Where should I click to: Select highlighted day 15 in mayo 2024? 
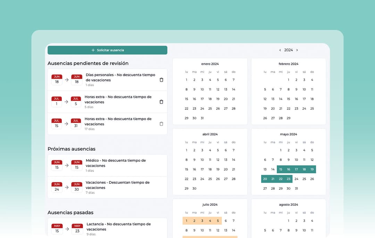click(281, 169)
